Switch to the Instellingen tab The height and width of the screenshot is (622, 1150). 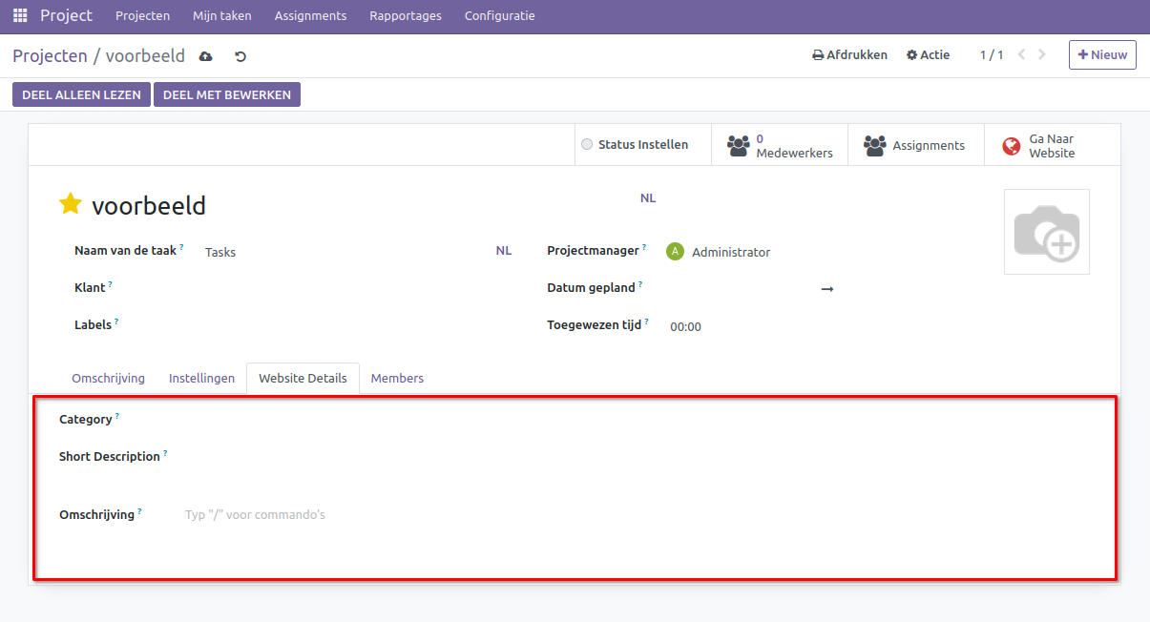coord(201,379)
